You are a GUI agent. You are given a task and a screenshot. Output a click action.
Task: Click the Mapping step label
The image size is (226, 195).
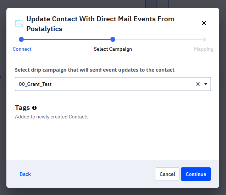tap(204, 49)
